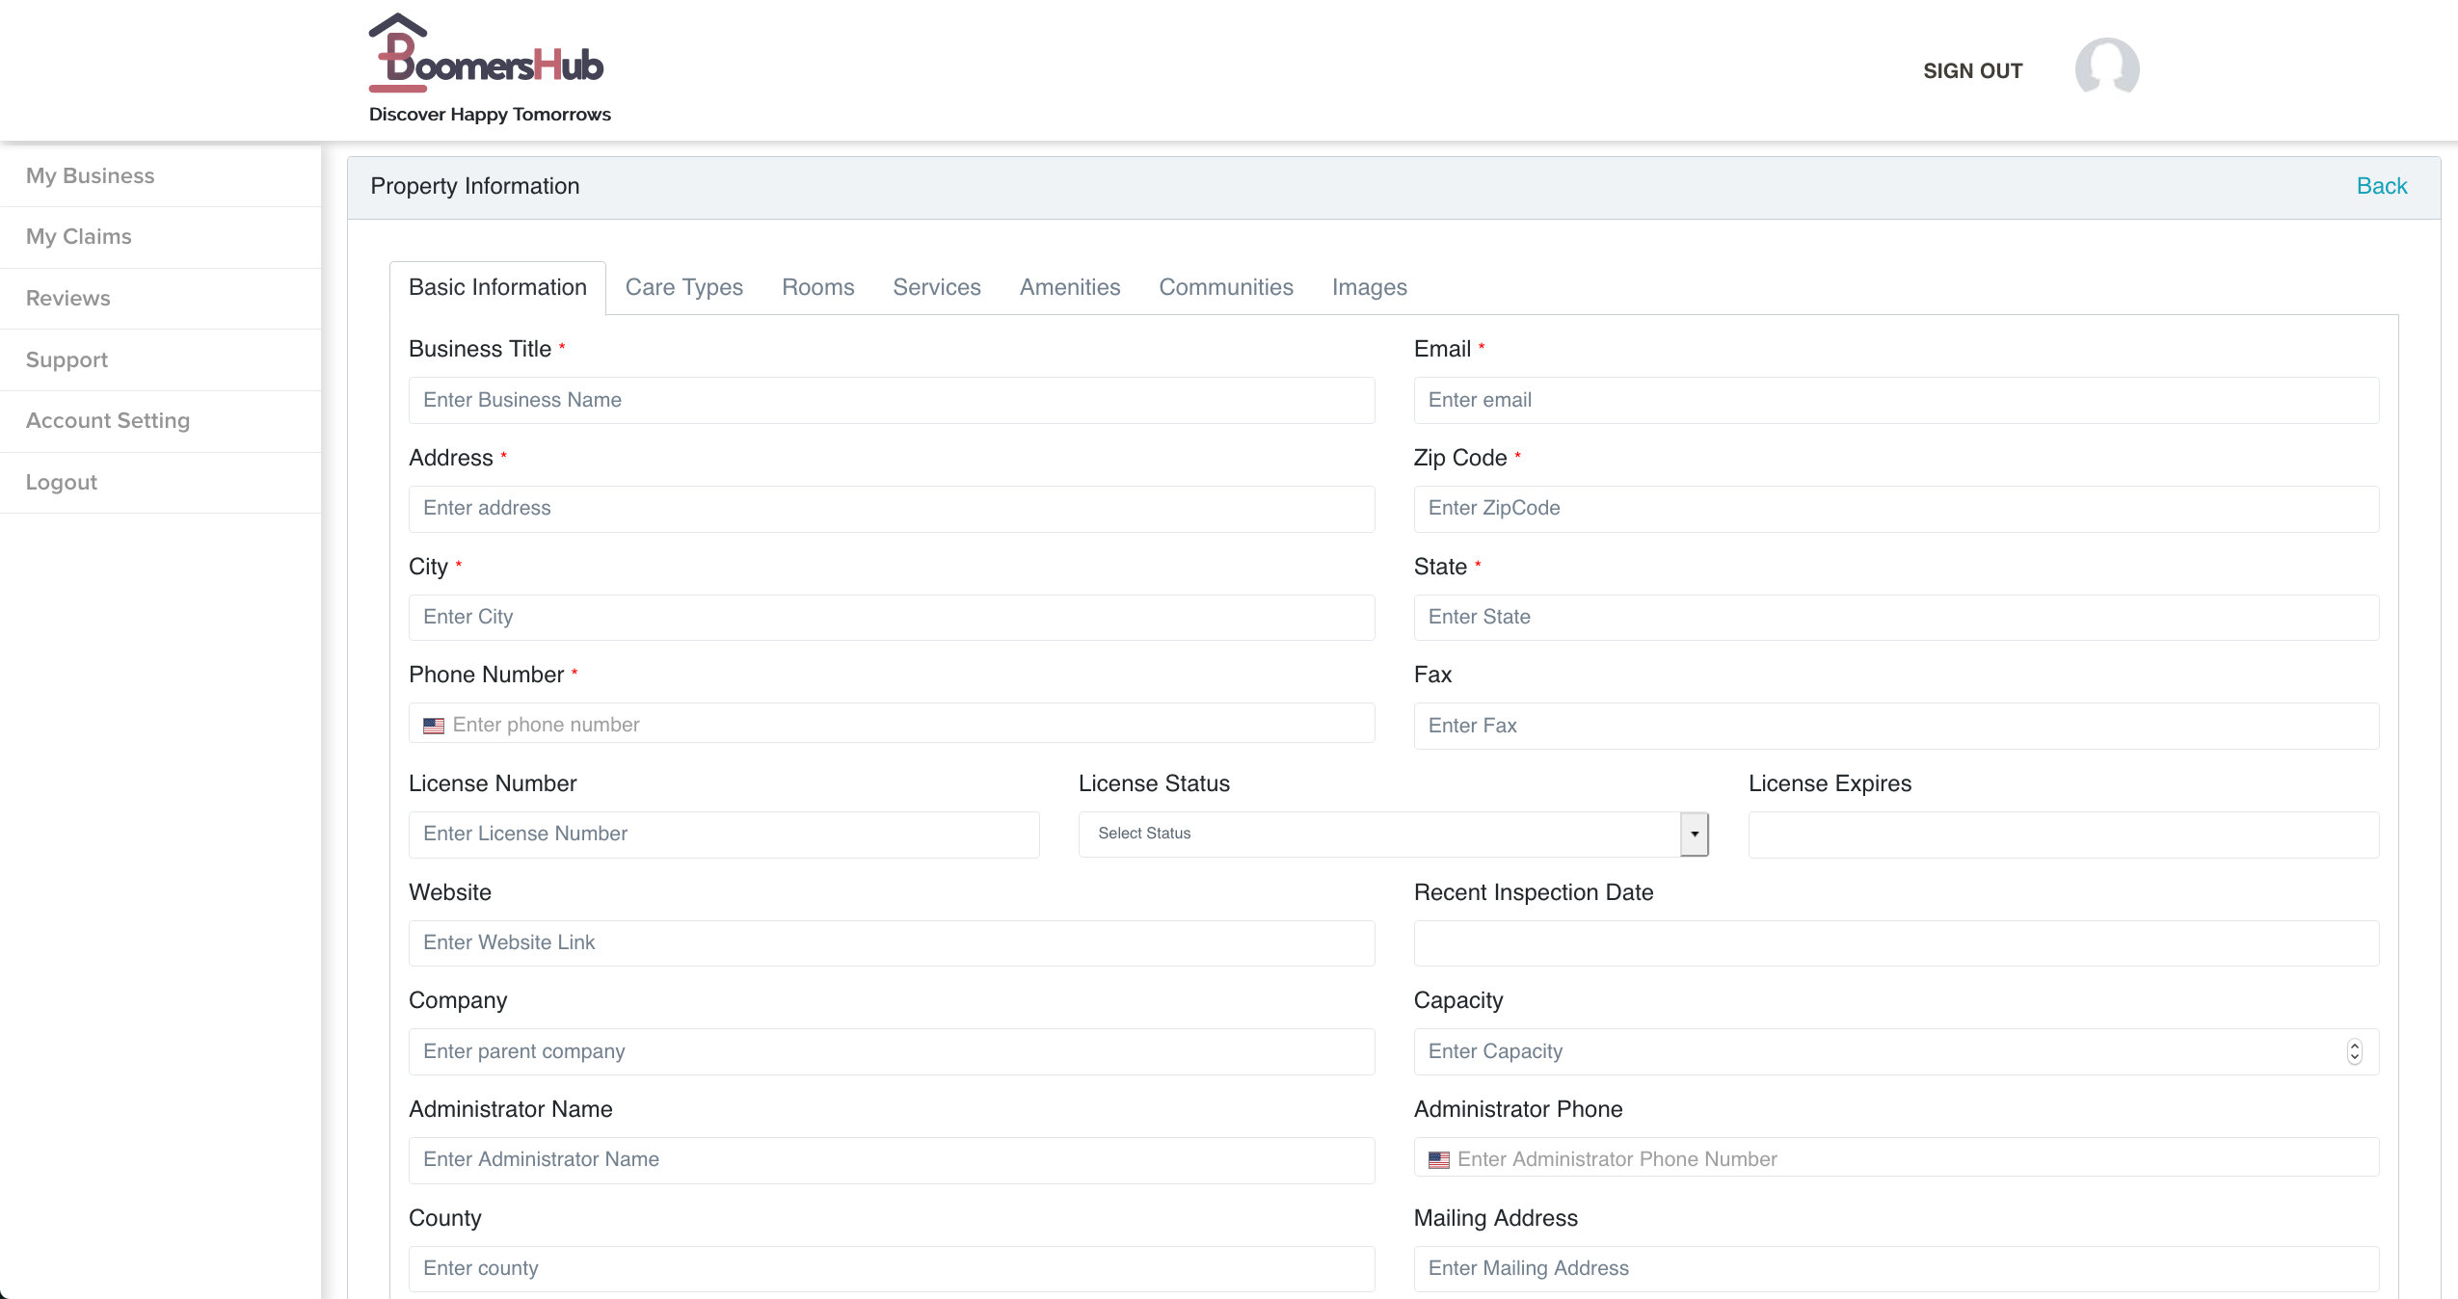Click the US flag in Phone Number field
2458x1299 pixels.
[434, 726]
